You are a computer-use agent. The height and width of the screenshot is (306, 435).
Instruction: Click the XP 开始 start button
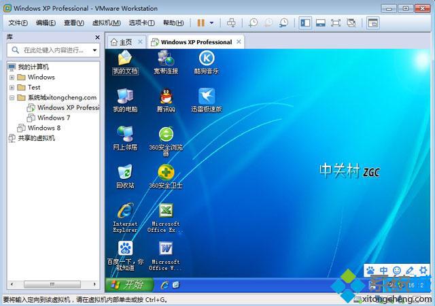(130, 284)
